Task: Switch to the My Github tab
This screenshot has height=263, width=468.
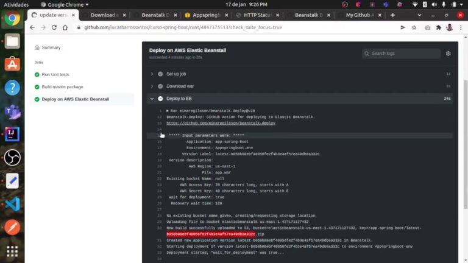Action: click(360, 15)
